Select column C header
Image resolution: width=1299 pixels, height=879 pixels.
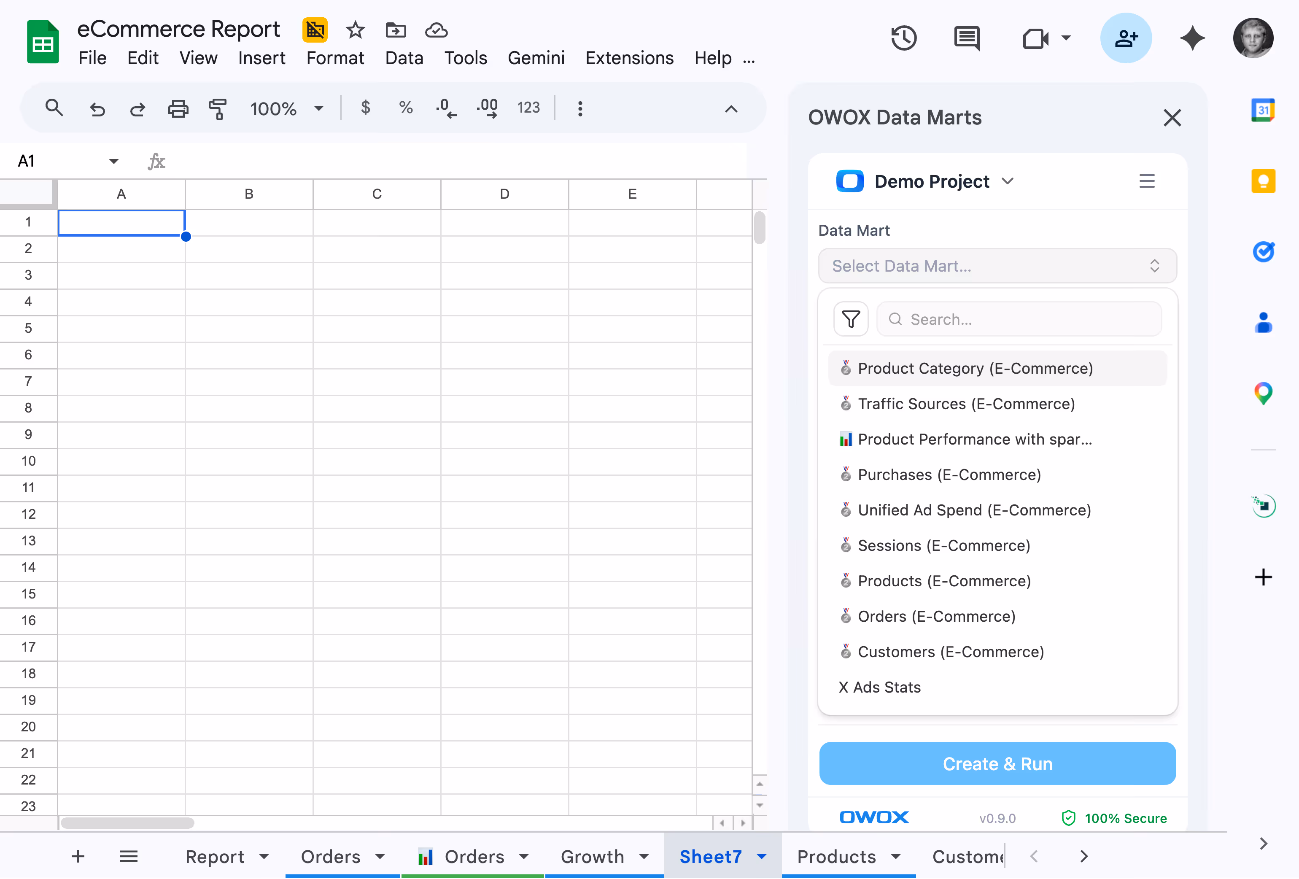click(377, 194)
